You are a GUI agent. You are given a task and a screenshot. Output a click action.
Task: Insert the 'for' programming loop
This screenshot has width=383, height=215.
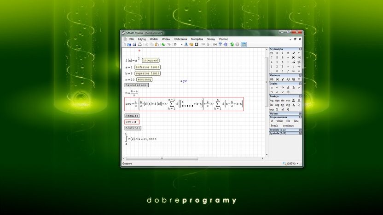tap(288, 121)
